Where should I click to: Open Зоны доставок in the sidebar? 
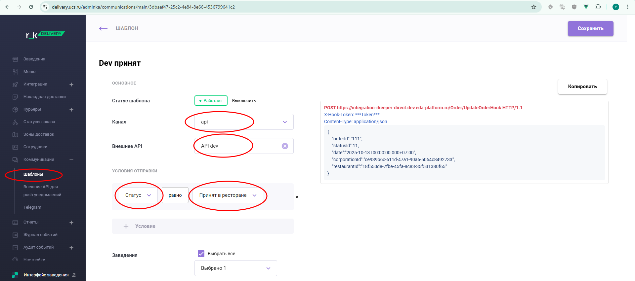39,134
